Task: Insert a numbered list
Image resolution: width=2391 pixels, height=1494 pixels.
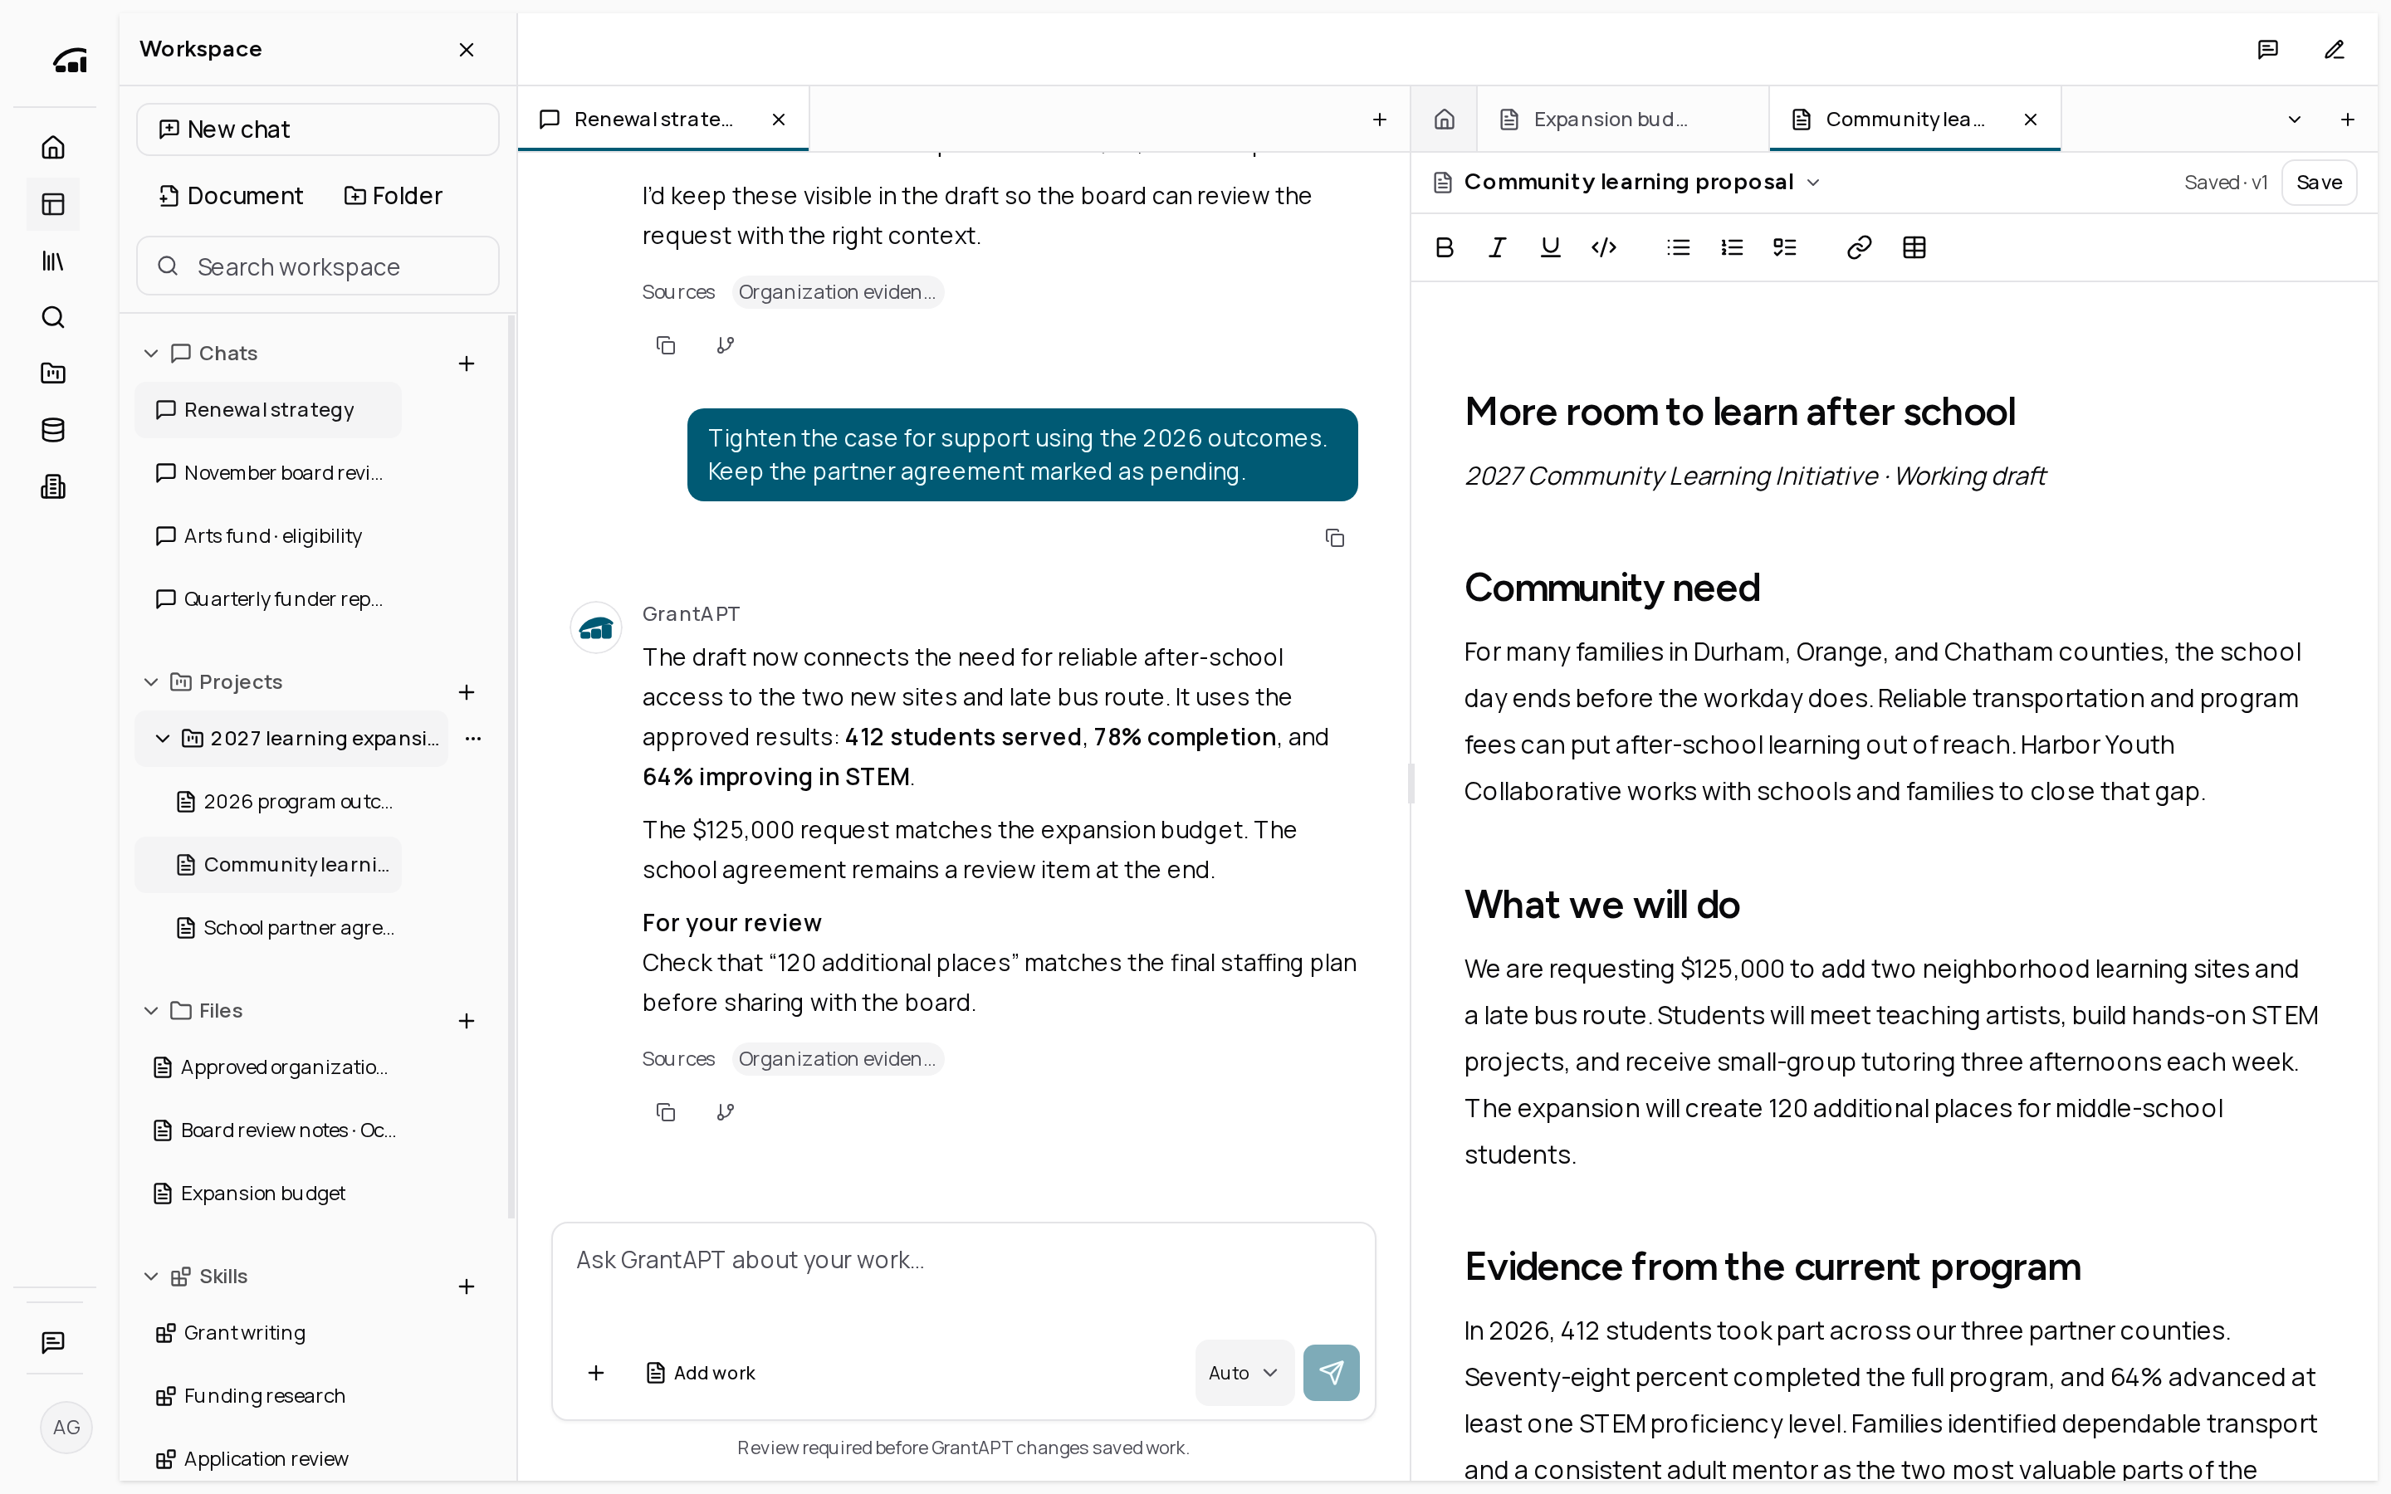Action: pyautogui.click(x=1731, y=247)
